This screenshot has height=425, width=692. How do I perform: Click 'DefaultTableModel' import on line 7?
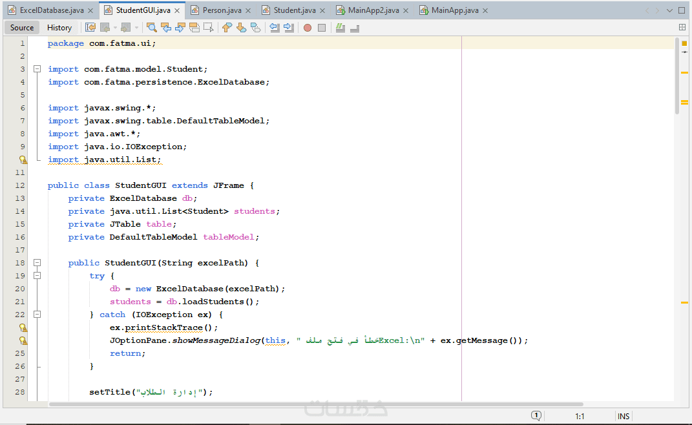[x=221, y=121]
